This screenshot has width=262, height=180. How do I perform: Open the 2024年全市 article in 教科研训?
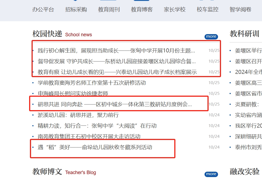[249, 72]
